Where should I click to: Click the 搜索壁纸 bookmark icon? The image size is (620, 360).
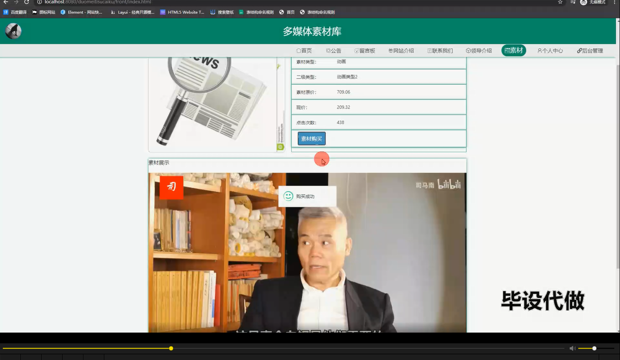(212, 12)
